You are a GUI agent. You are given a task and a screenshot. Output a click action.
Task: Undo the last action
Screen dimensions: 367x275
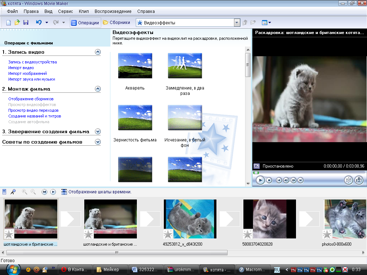tap(39, 23)
